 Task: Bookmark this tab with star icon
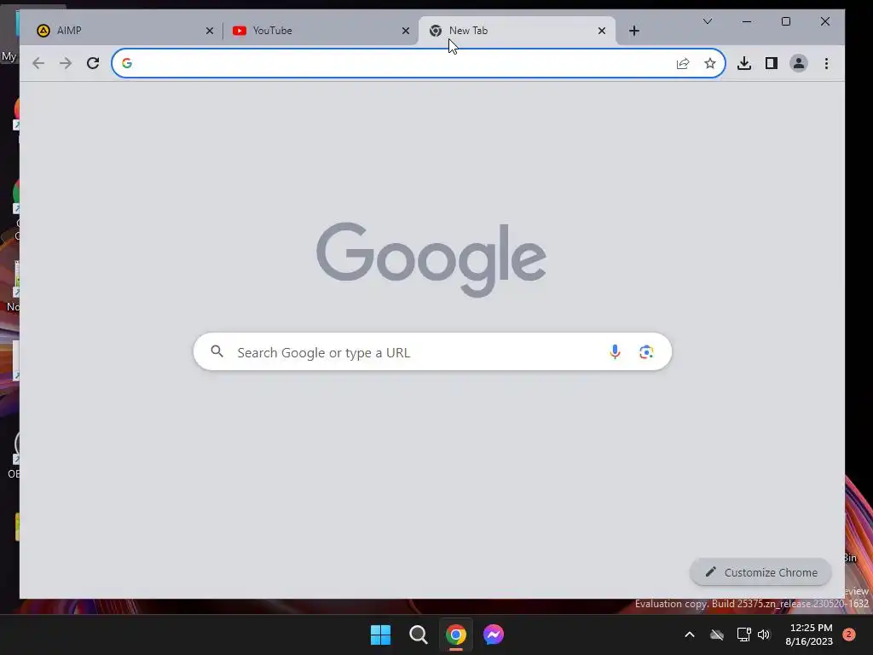pos(710,63)
